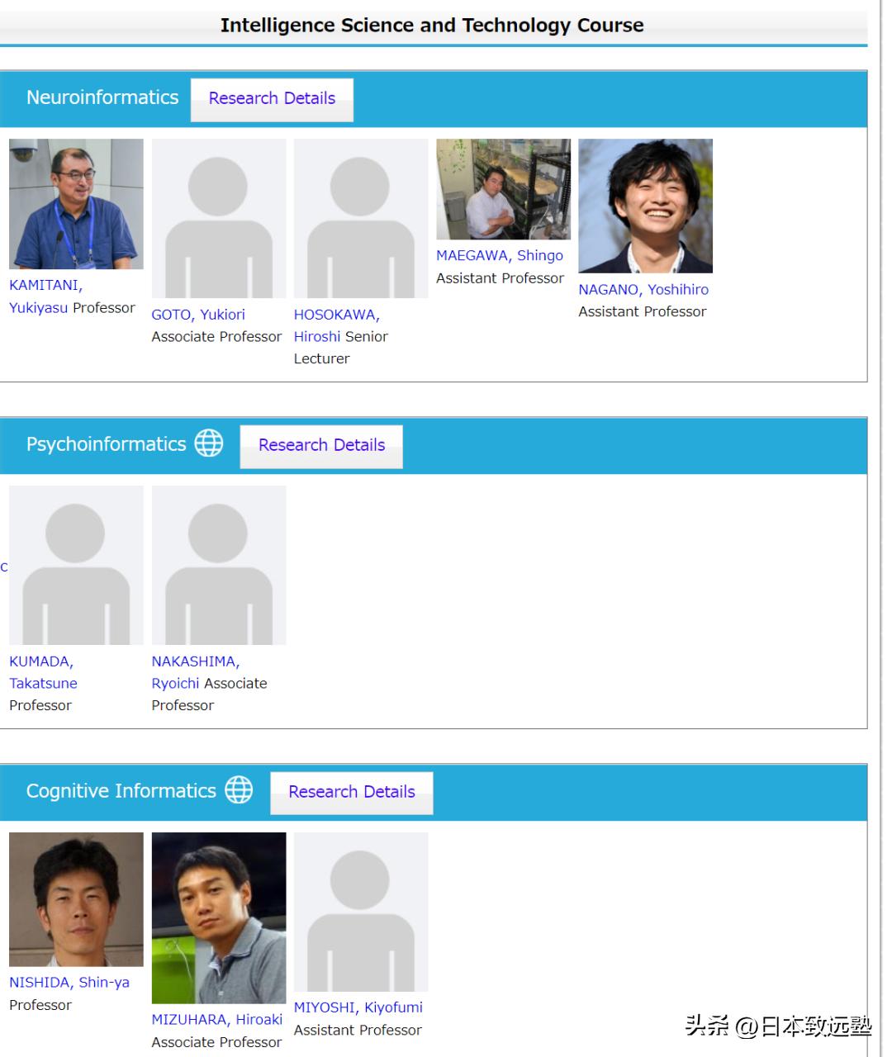Viewport: 892px width, 1057px height.
Task: Click KAMITANI's profile photo
Action: pos(75,203)
